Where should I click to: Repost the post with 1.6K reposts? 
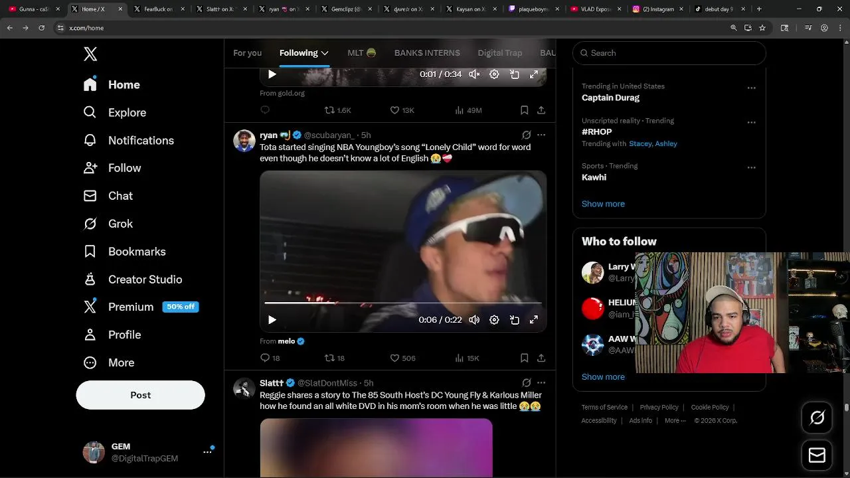coord(337,110)
